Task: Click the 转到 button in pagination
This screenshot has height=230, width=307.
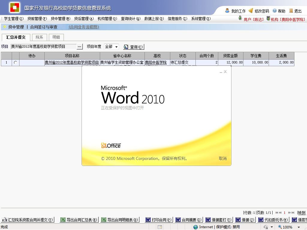Action: [302, 213]
